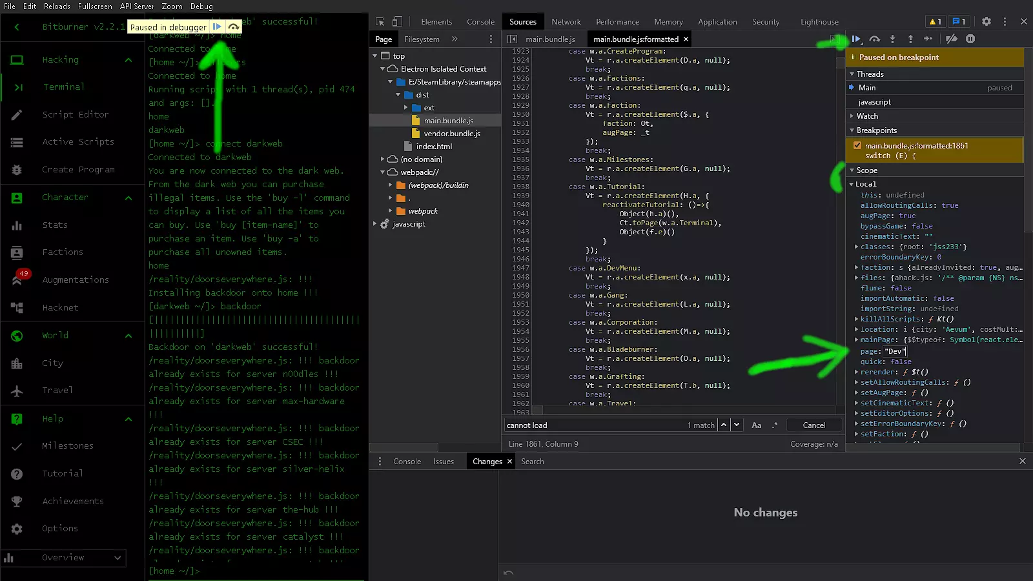Open the Debug menu
The width and height of the screenshot is (1033, 581).
201,6
